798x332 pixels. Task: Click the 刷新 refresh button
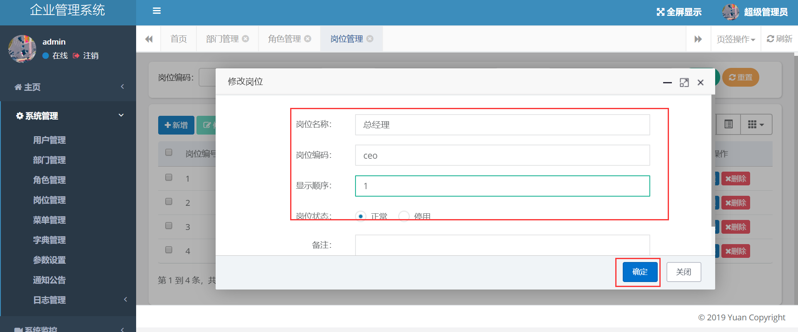click(x=779, y=39)
